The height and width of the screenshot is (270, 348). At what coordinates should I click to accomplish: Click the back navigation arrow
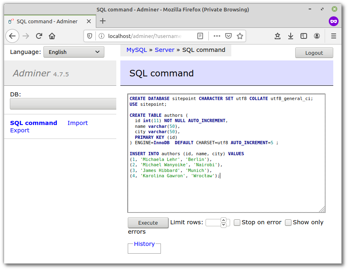pos(12,36)
